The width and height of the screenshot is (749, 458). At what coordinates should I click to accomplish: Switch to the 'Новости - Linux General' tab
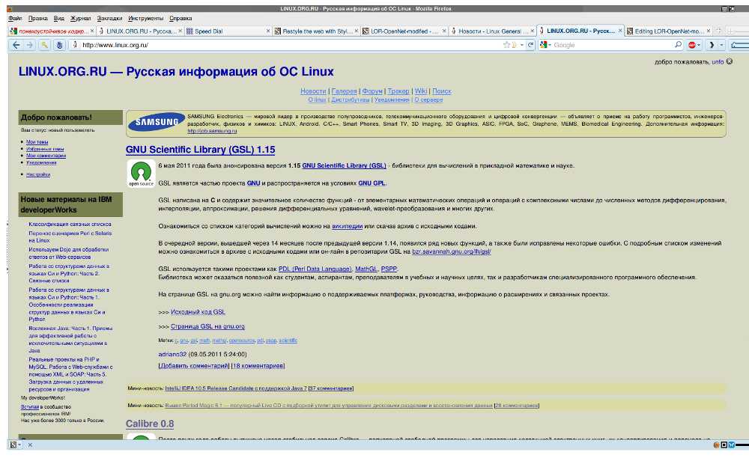click(492, 31)
